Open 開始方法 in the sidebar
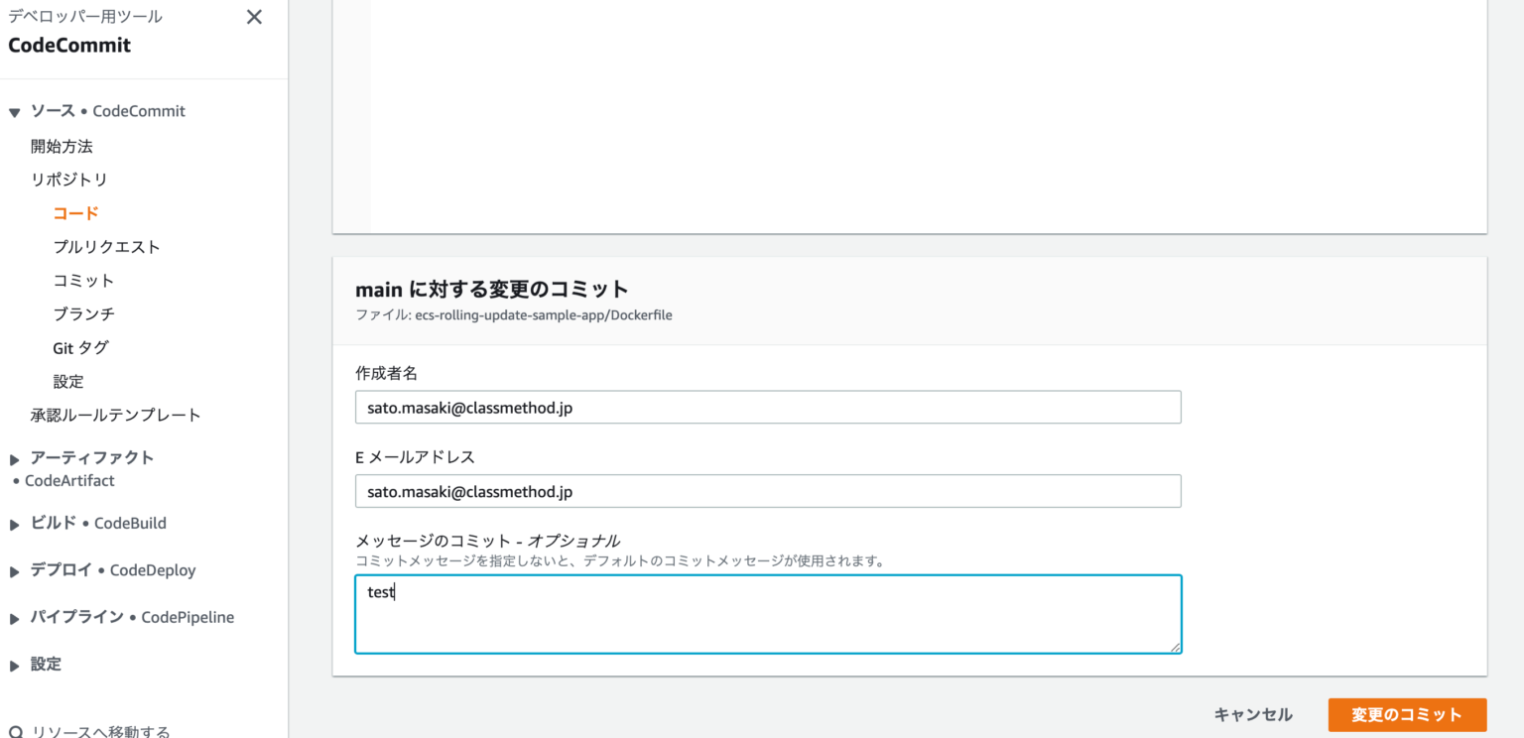The height and width of the screenshot is (738, 1524). [62, 146]
